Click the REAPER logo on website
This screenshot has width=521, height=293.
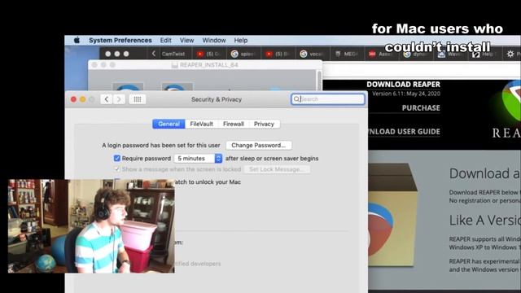507,110
